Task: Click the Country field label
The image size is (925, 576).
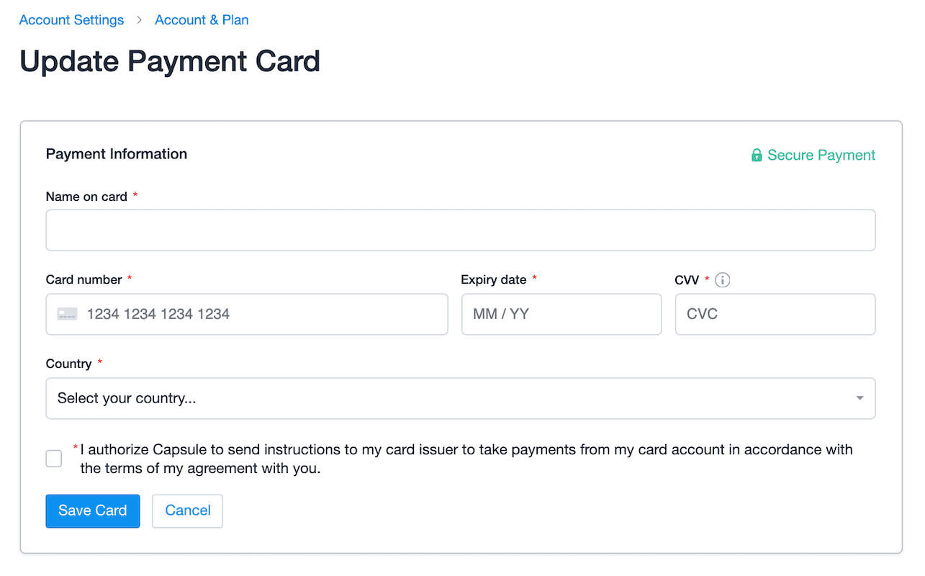Action: click(x=68, y=364)
